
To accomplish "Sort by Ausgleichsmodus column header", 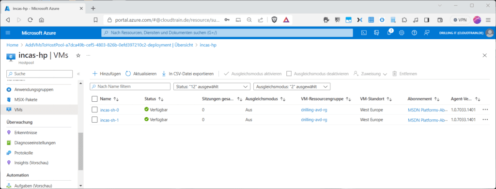I will 266,99.
